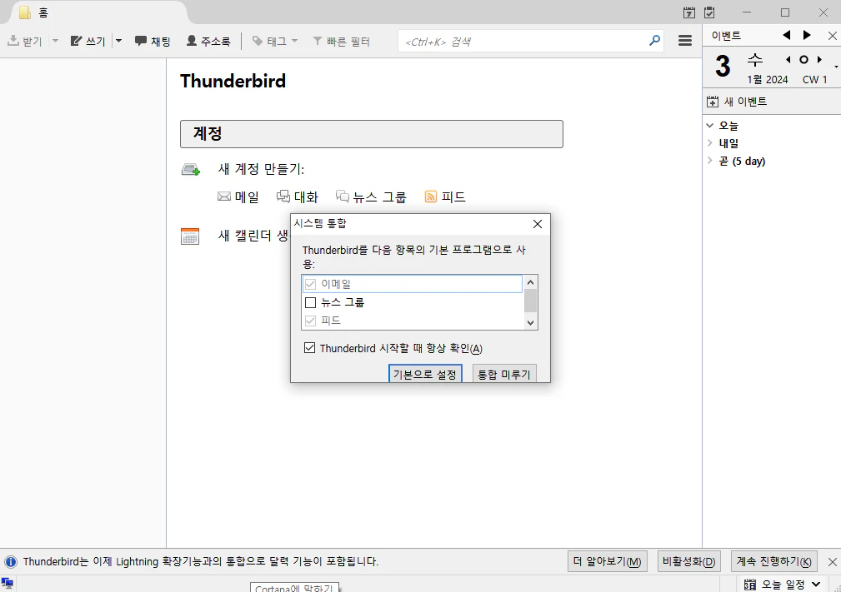Click the list scrollbar down arrow
Viewport: 841px width, 592px height.
click(530, 322)
